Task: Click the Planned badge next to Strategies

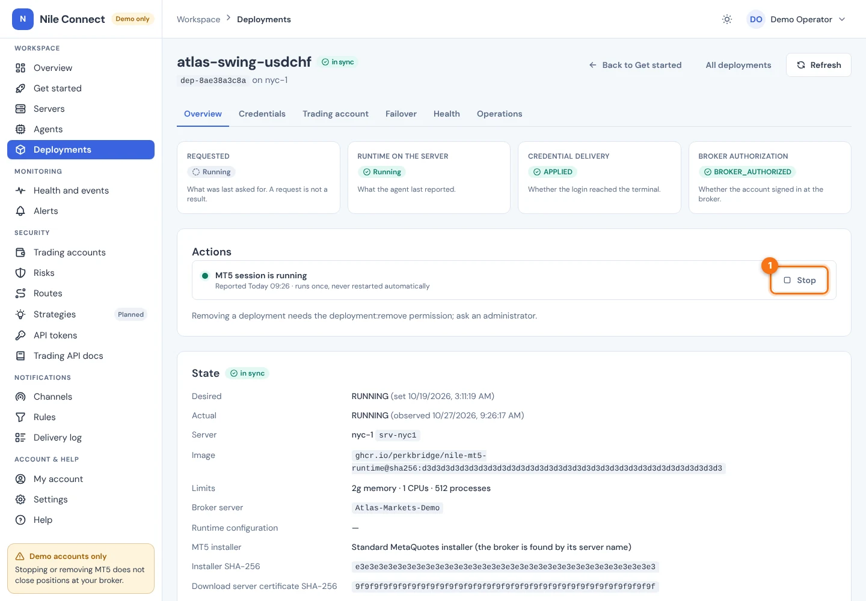Action: tap(131, 314)
